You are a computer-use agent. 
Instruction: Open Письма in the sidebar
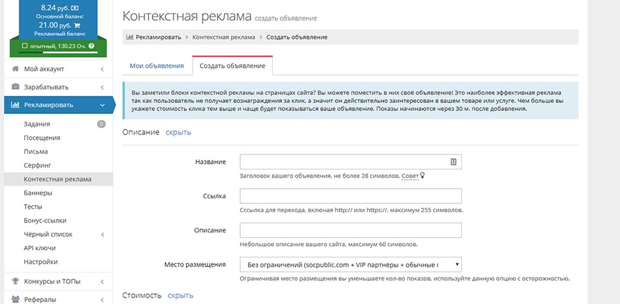pos(36,152)
